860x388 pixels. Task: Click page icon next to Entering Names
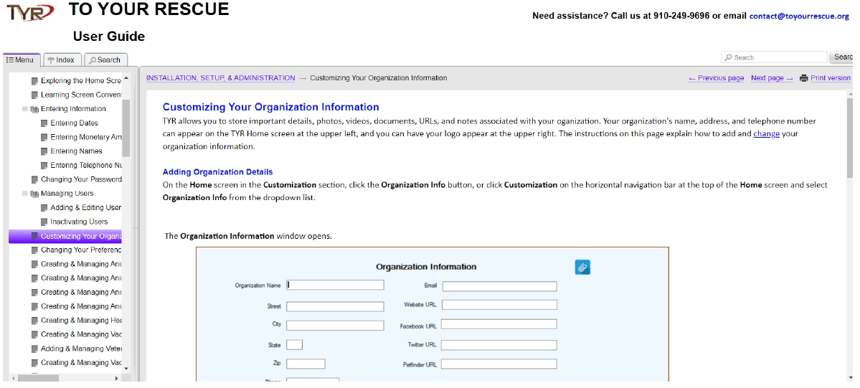pos(44,151)
